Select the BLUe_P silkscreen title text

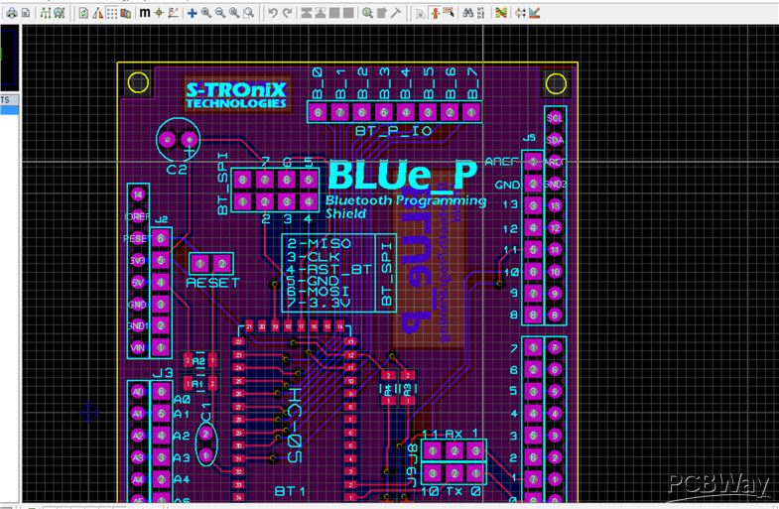point(403,175)
